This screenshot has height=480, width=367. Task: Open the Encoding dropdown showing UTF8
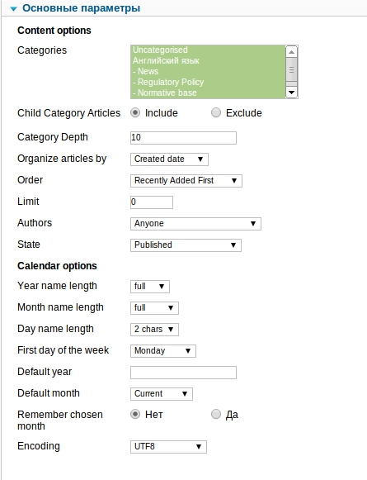(x=168, y=447)
